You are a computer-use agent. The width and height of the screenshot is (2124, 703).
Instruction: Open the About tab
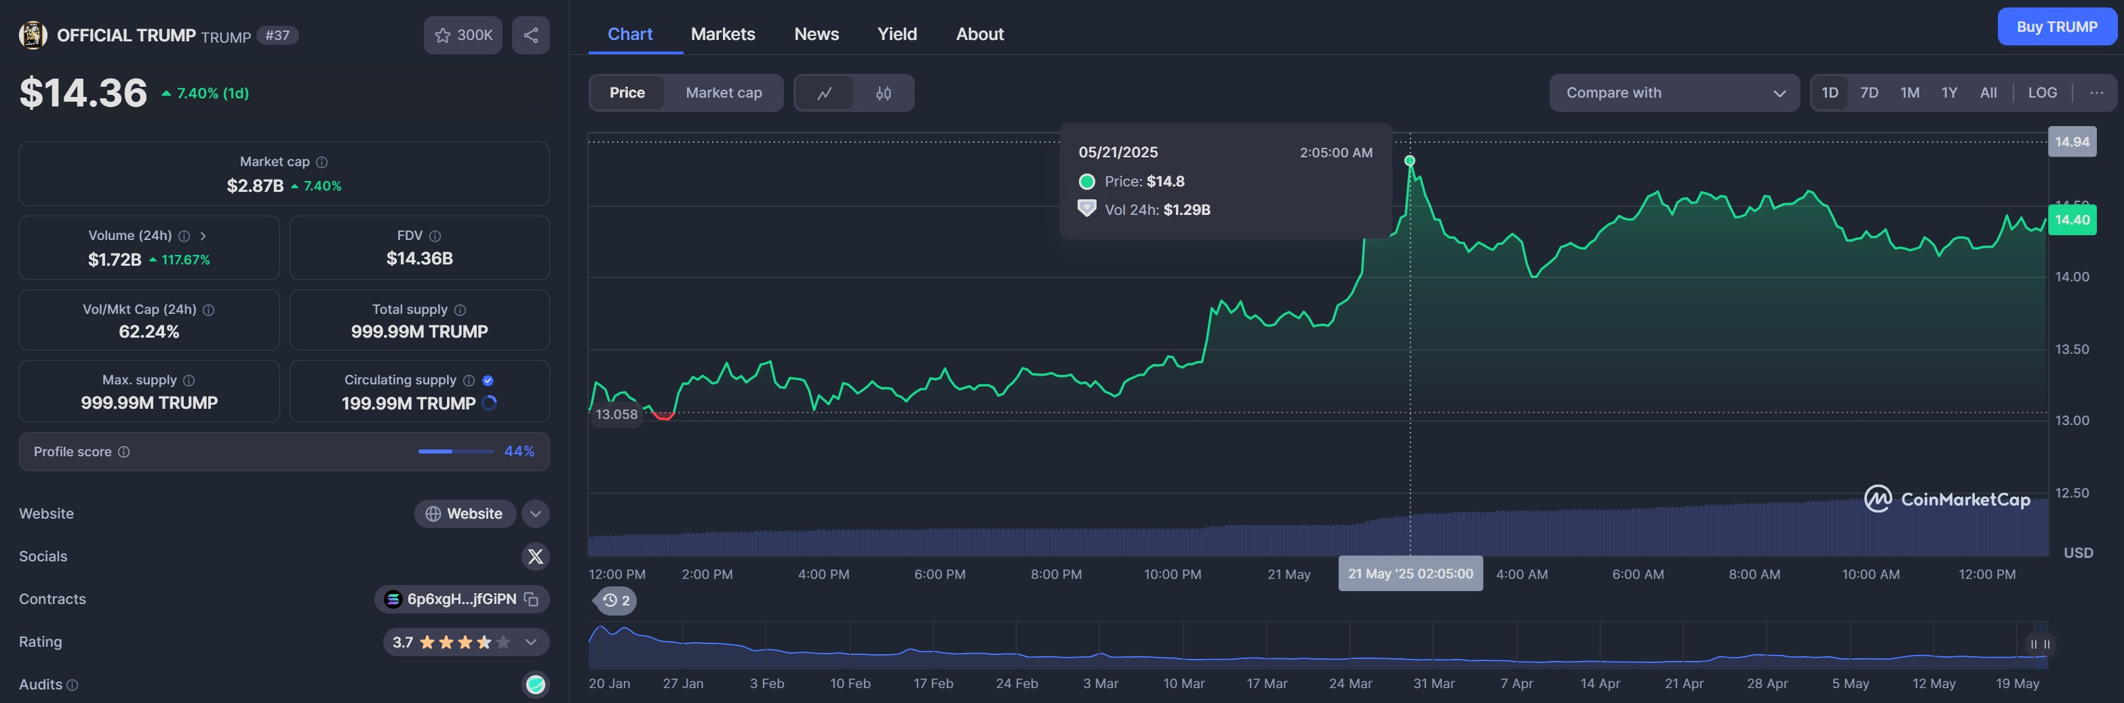tap(979, 34)
